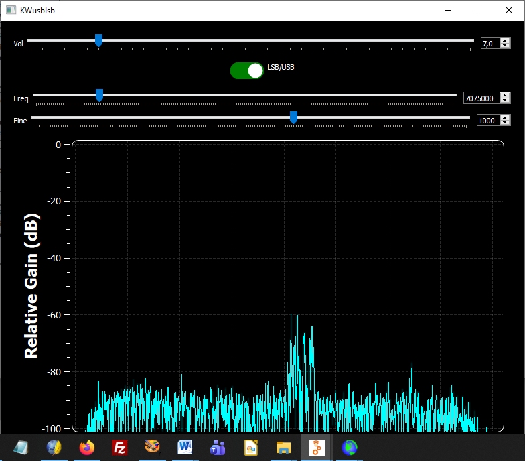Click the GNU Radio taskbar icon
The width and height of the screenshot is (525, 461).
pos(316,447)
